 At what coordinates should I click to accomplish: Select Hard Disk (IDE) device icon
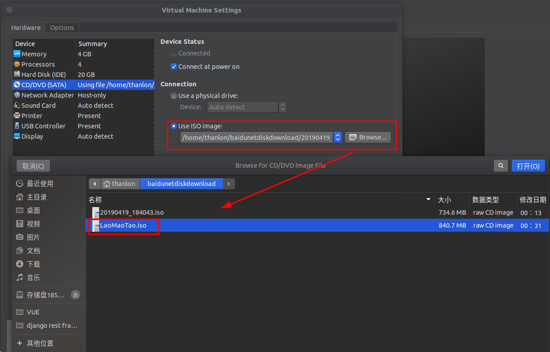(x=17, y=75)
